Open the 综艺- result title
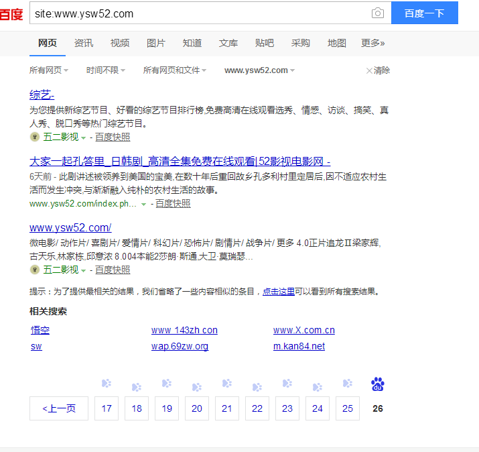 click(42, 95)
